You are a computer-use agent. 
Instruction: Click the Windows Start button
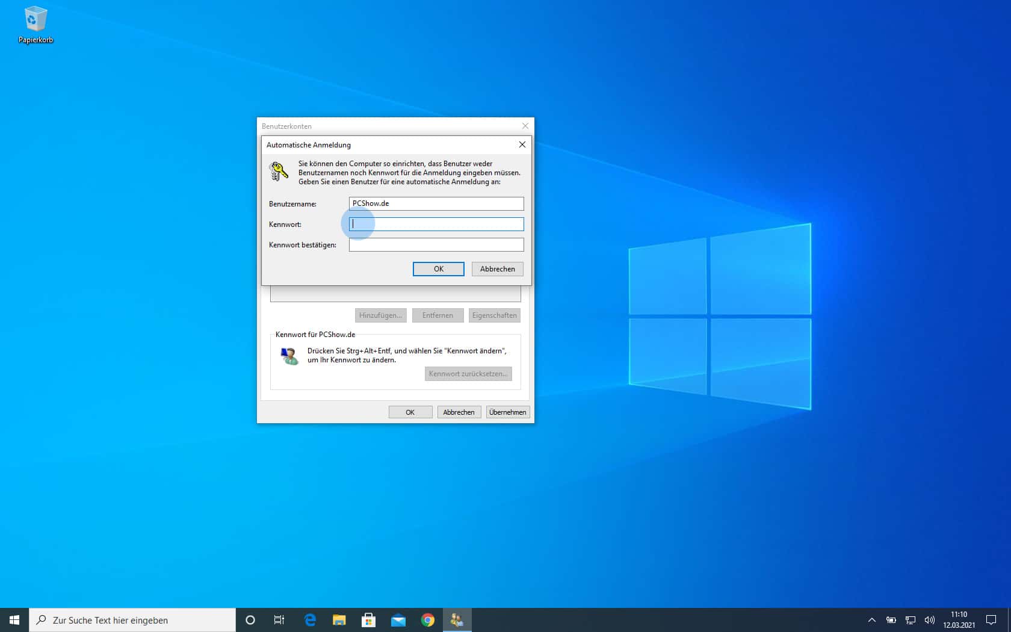pos(14,620)
